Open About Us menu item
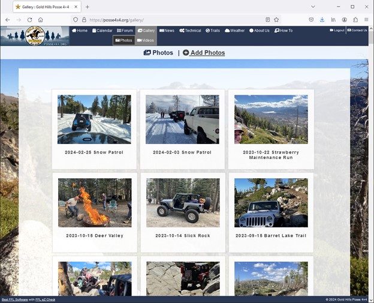The width and height of the screenshot is (374, 303). click(260, 31)
